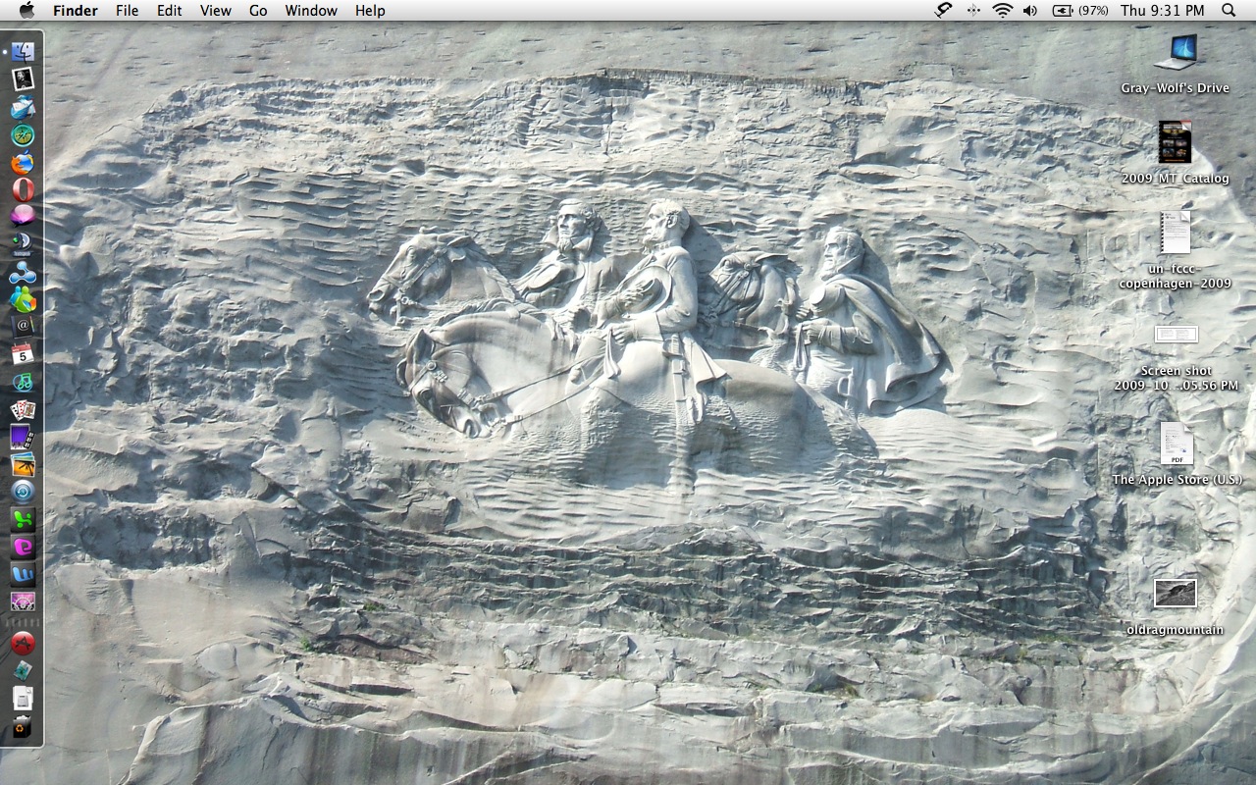This screenshot has height=785, width=1256.
Task: Open the Trash in the dock
Action: [23, 728]
